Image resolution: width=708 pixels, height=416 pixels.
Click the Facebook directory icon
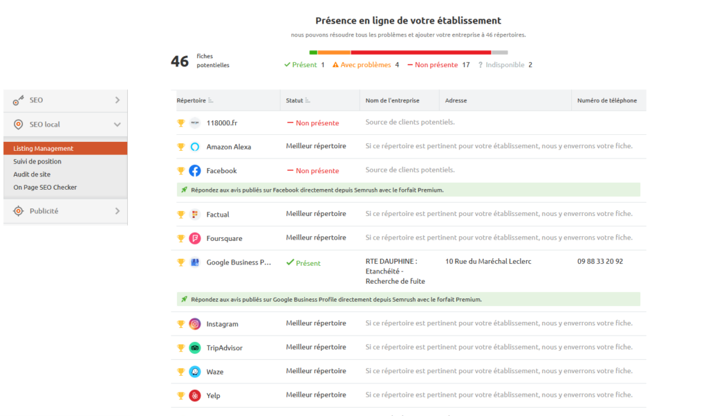pos(195,171)
